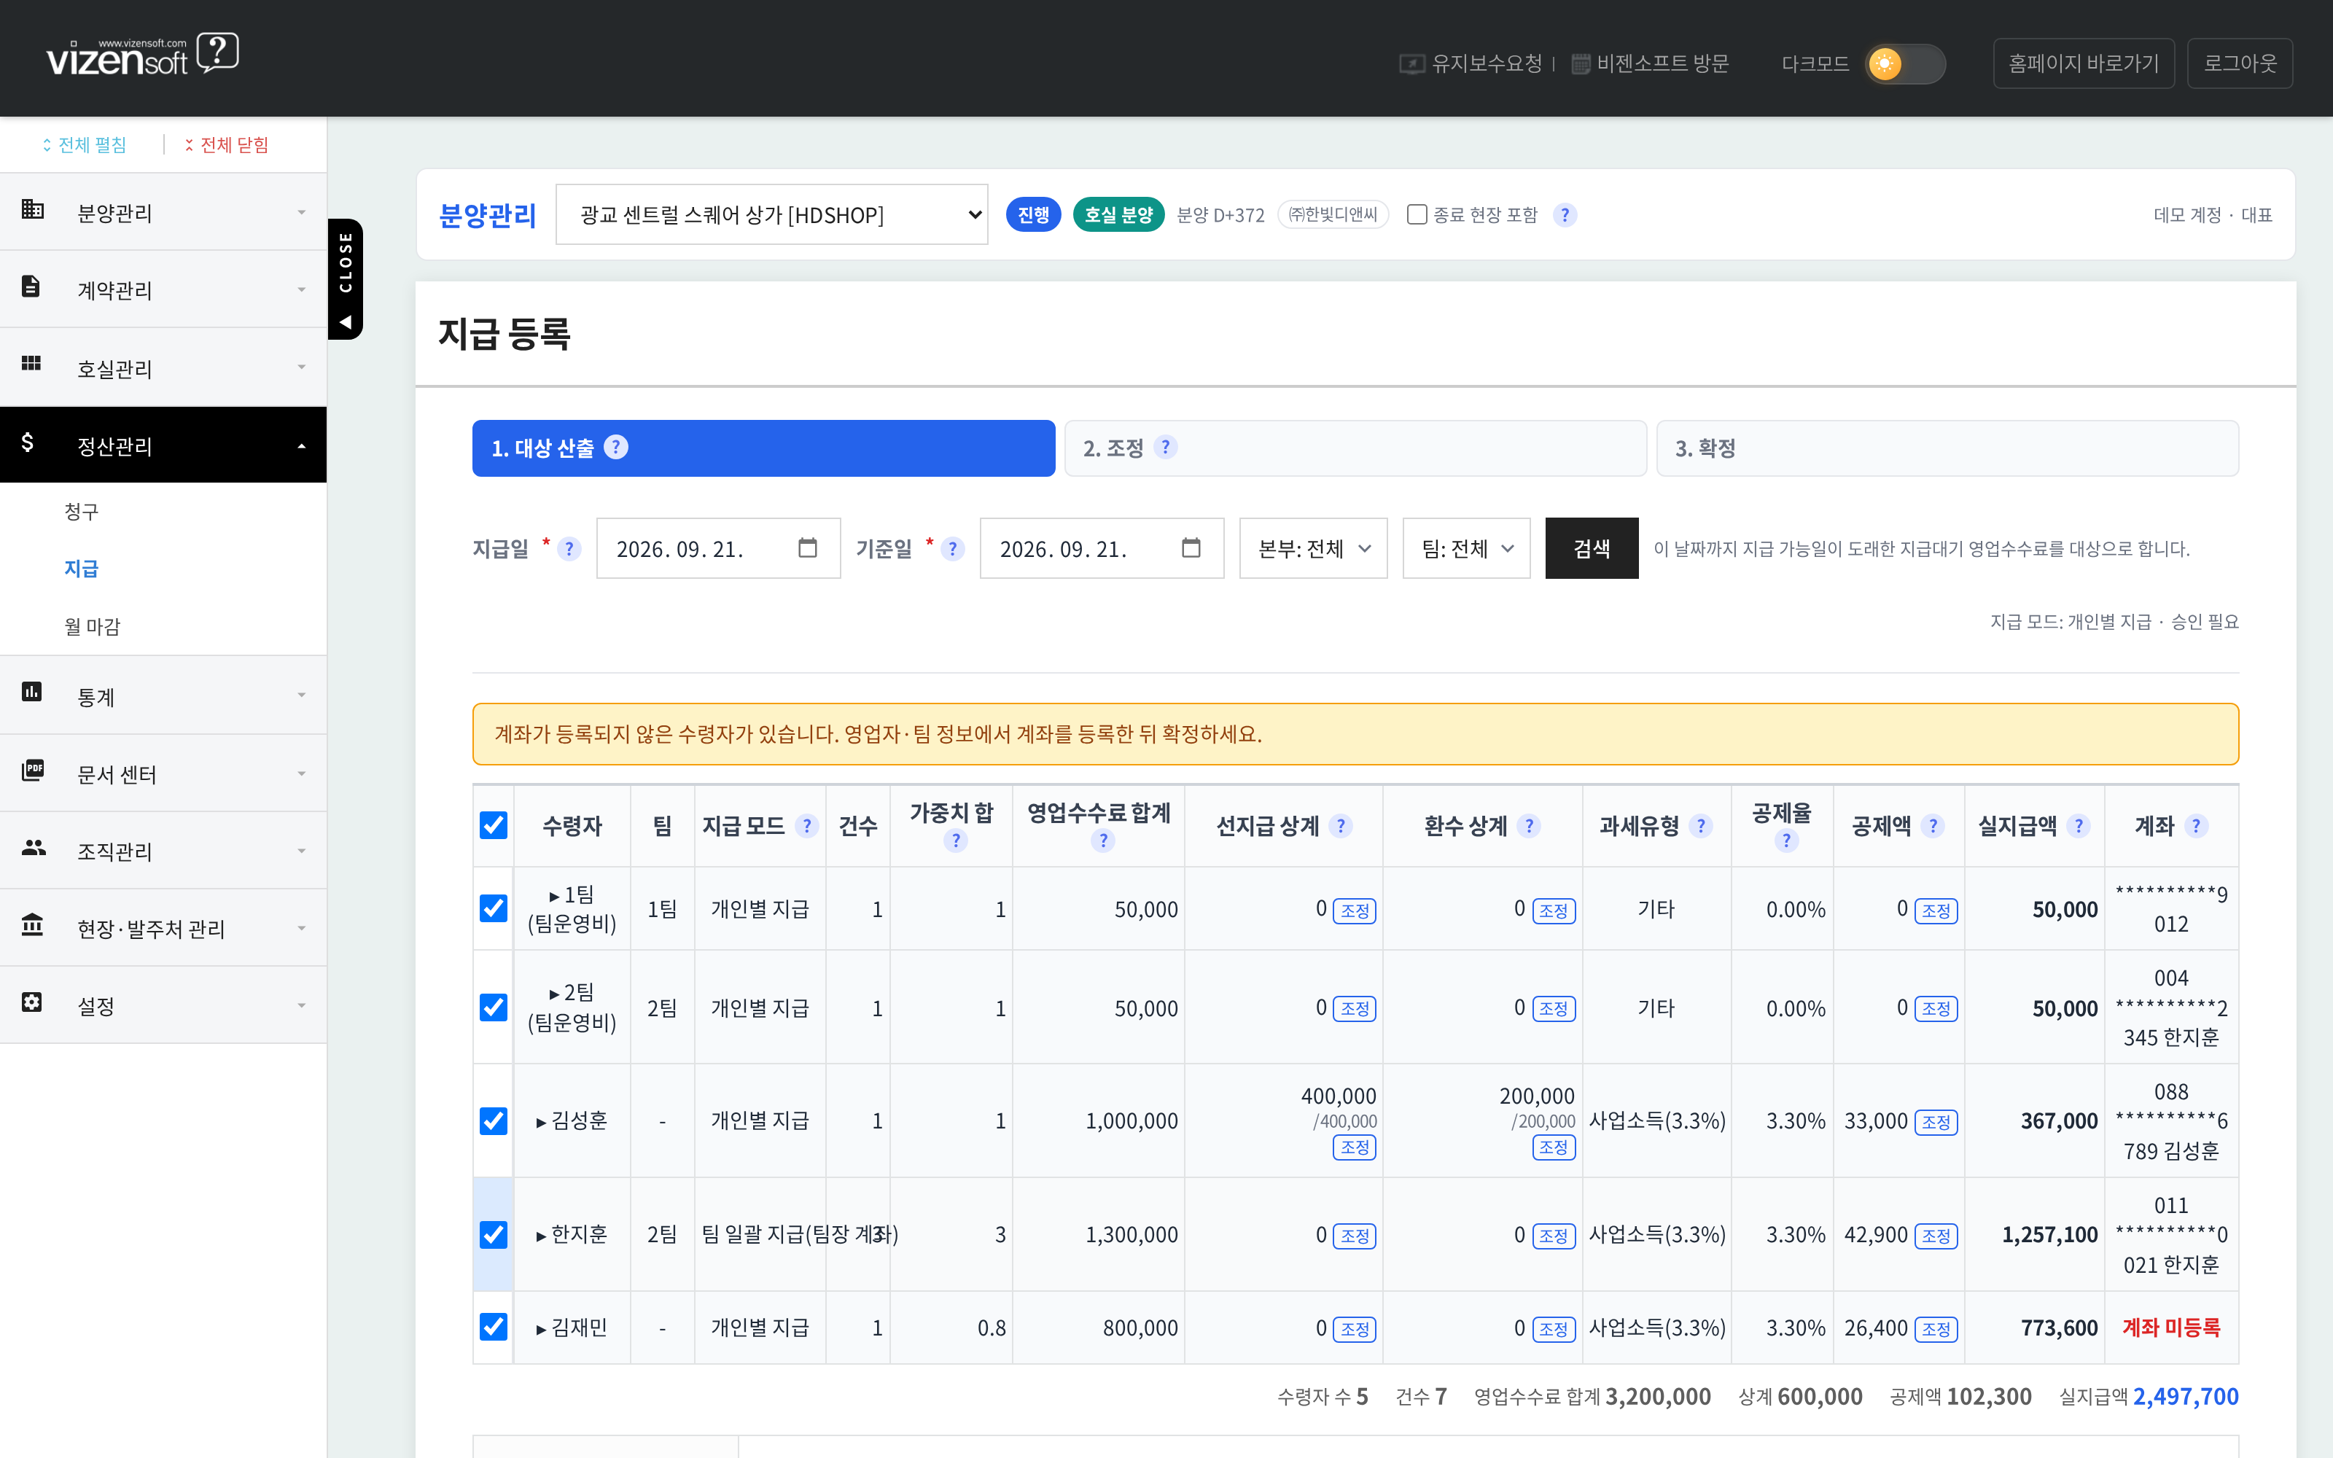Click help icon in 선지급 상계 column header

click(x=1341, y=827)
